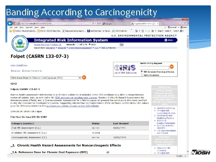
Task: Click the Go button next to EPA search
Action: pos(121,44)
